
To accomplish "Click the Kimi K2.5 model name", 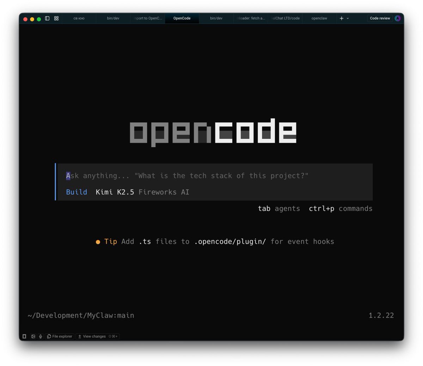I will coord(115,192).
